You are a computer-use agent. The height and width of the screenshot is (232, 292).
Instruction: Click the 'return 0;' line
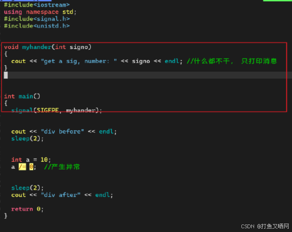point(27,209)
